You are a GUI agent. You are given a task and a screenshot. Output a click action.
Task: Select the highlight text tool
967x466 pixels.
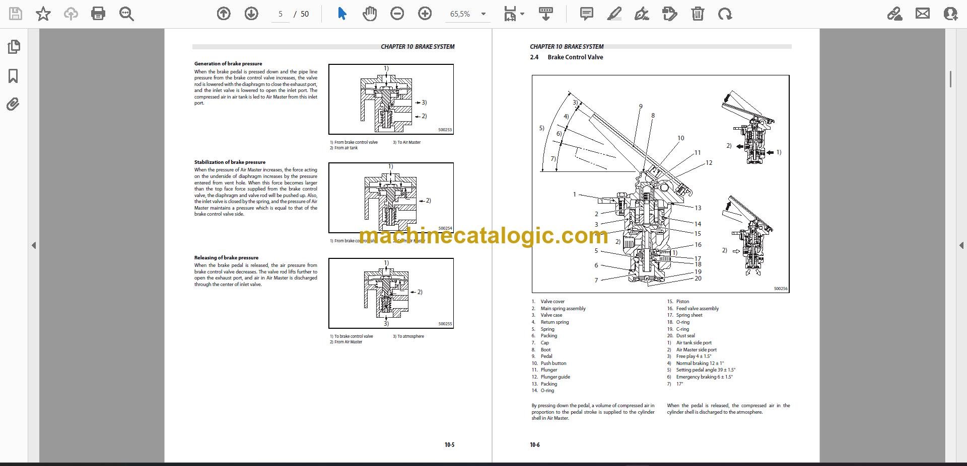click(x=614, y=14)
